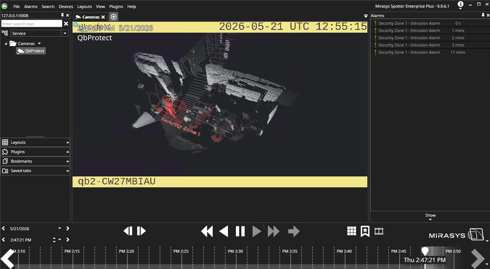
Task: Select the Intrusion Alarm from 2 mins ago
Action: coord(430,38)
